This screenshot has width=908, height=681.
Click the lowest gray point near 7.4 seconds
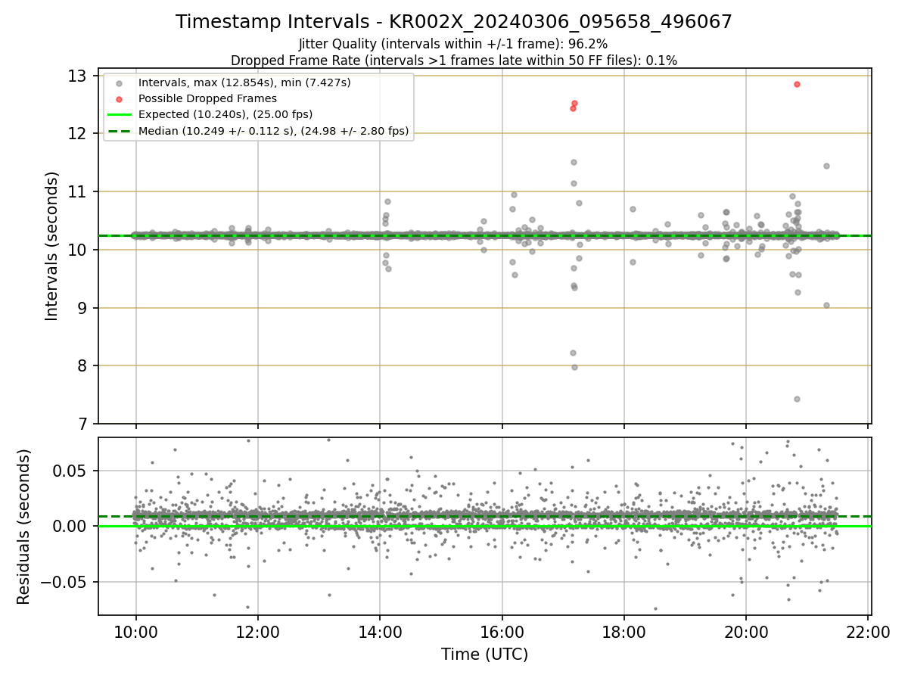pos(797,399)
